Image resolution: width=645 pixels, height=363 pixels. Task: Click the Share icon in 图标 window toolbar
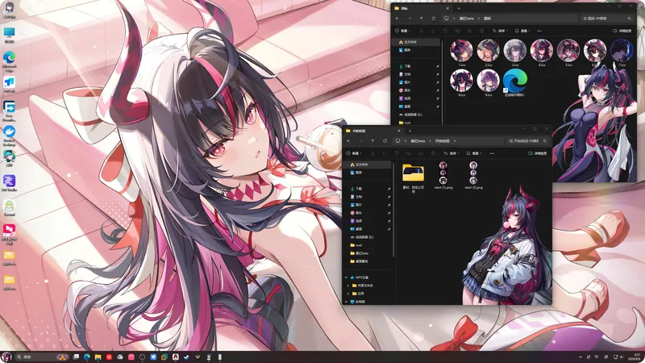(x=469, y=31)
